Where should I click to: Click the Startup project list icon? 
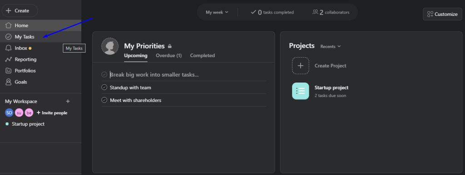point(301,91)
